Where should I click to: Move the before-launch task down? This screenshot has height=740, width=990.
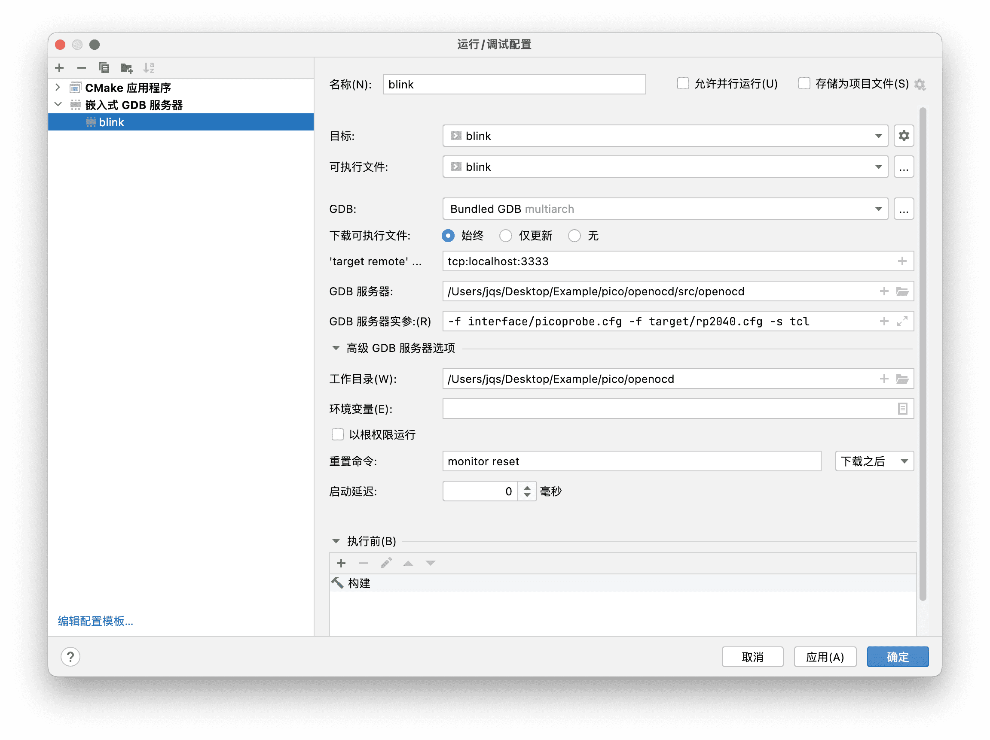[431, 564]
